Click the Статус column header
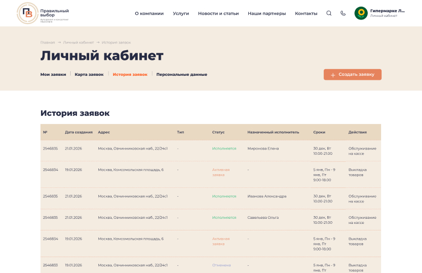The height and width of the screenshot is (273, 422). [x=218, y=132]
